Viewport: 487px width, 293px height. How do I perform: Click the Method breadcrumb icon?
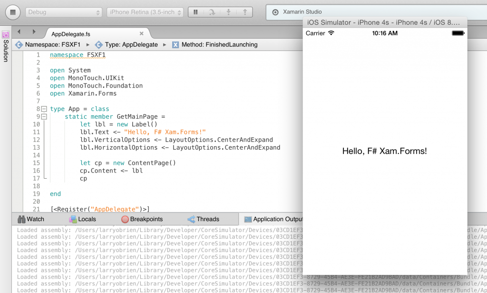175,45
